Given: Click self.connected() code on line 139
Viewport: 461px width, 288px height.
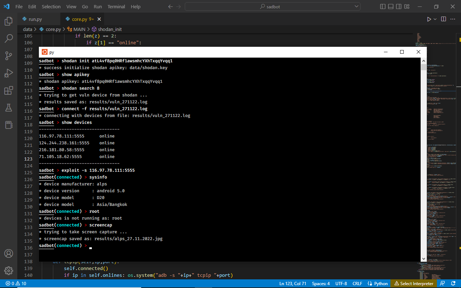Looking at the screenshot, I should tap(86, 269).
